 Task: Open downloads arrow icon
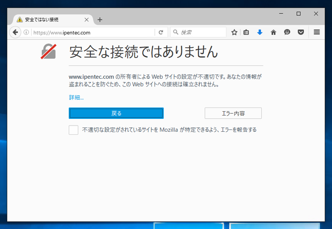[260, 32]
